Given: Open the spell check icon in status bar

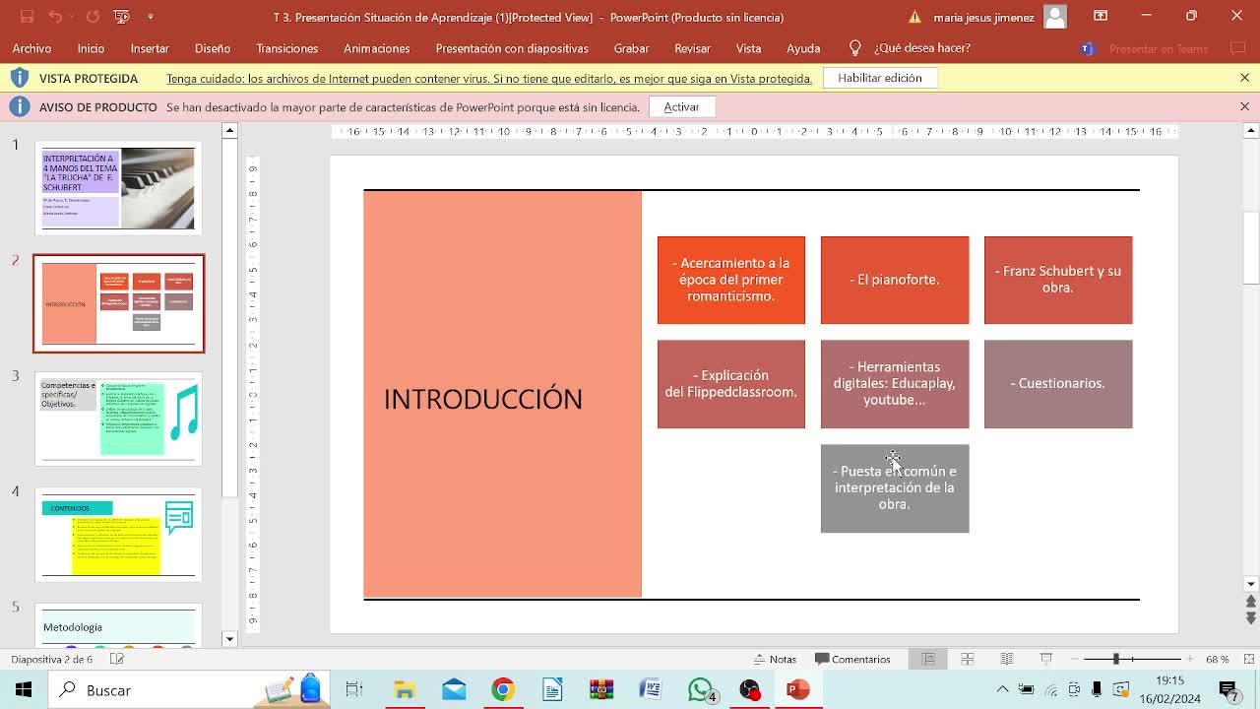Looking at the screenshot, I should click(117, 660).
